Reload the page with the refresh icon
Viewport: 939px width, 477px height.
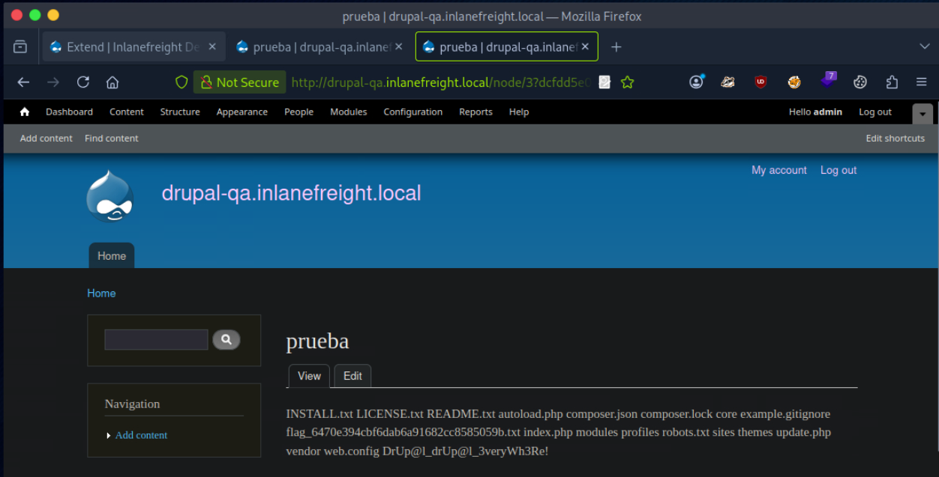[x=83, y=82]
